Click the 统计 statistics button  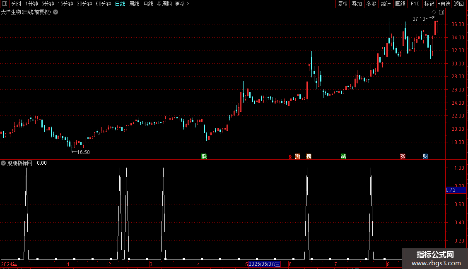click(386, 4)
